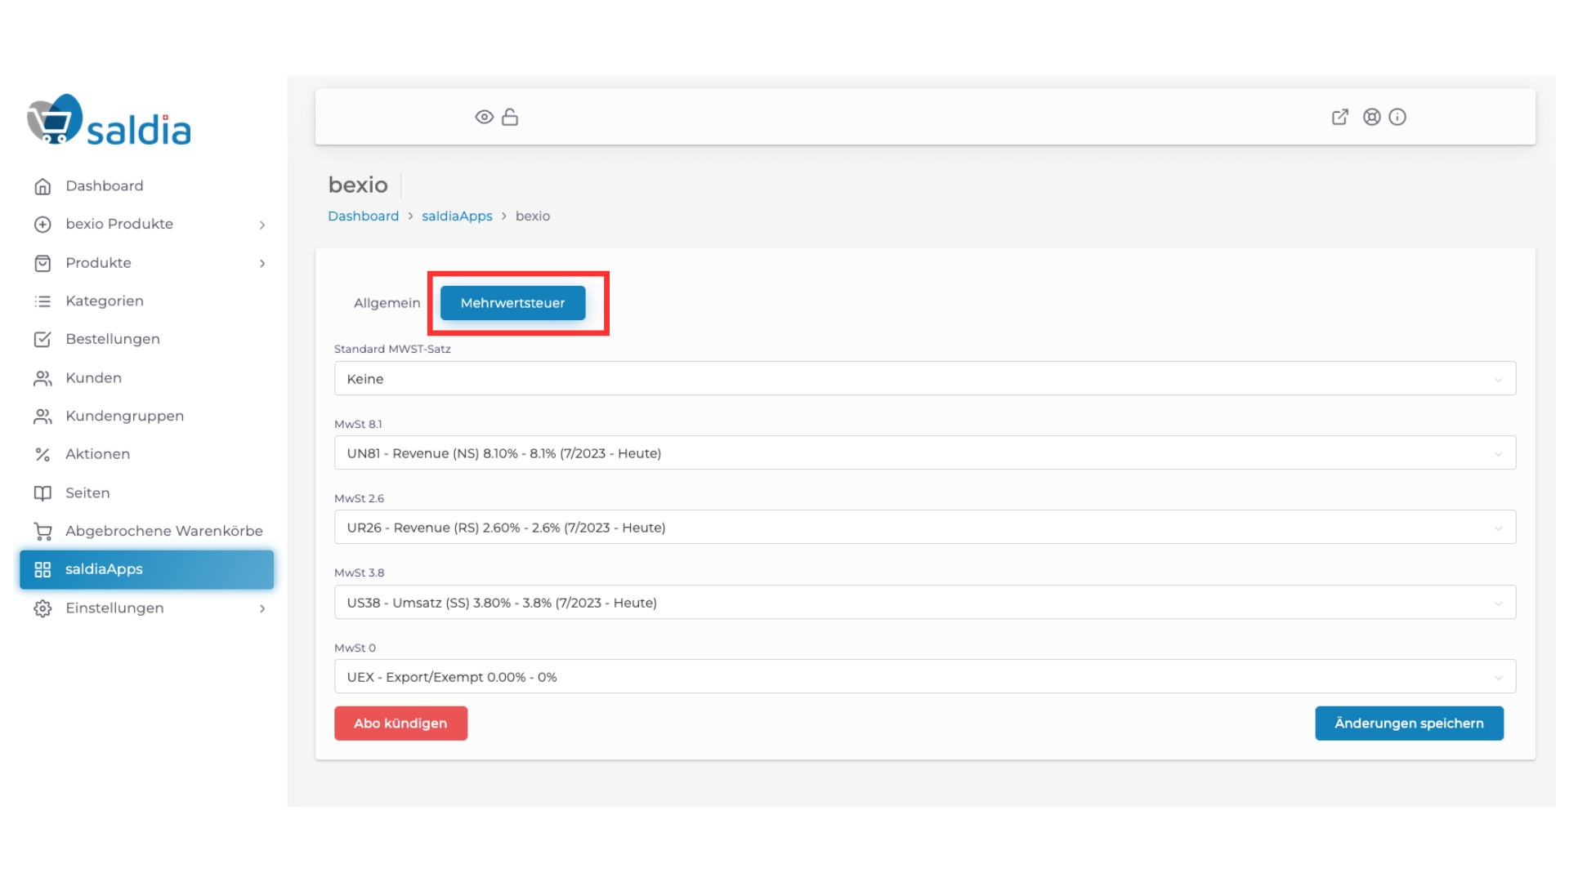Viewport: 1569px width, 882px height.
Task: Toggle the eye preview icon in top bar
Action: pyautogui.click(x=485, y=117)
